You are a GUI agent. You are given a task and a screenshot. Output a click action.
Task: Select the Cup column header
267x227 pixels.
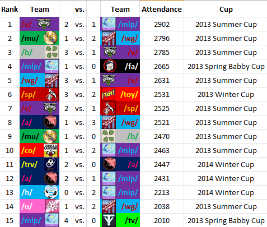[x=226, y=9]
